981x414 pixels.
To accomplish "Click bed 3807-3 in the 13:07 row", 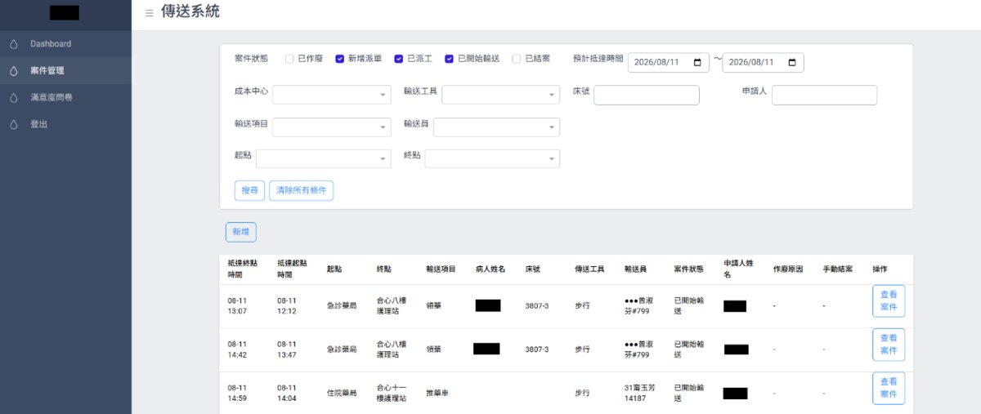I will [x=537, y=305].
